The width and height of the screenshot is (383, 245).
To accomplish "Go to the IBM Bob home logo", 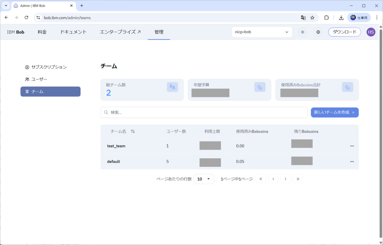I will 16,32.
